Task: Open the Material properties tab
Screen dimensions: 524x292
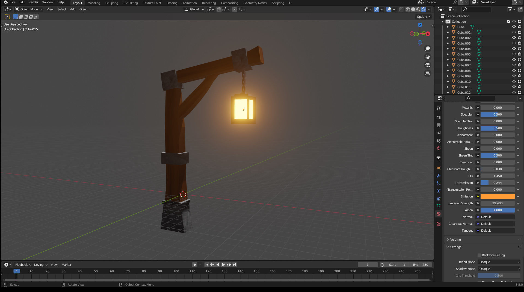Action: tap(439, 214)
